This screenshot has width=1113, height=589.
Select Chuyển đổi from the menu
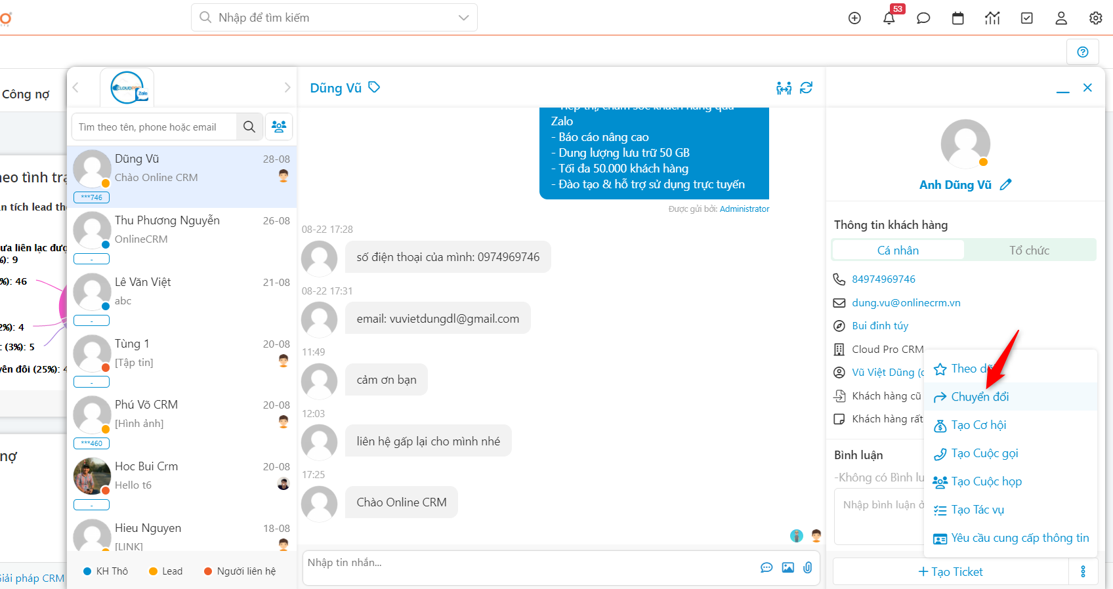coord(1011,397)
